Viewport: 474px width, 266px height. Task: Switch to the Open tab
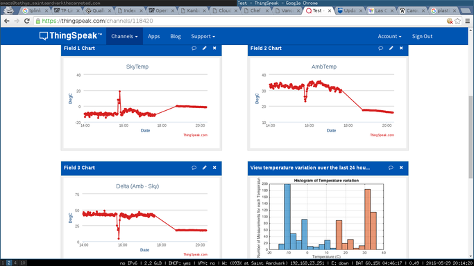[162, 10]
